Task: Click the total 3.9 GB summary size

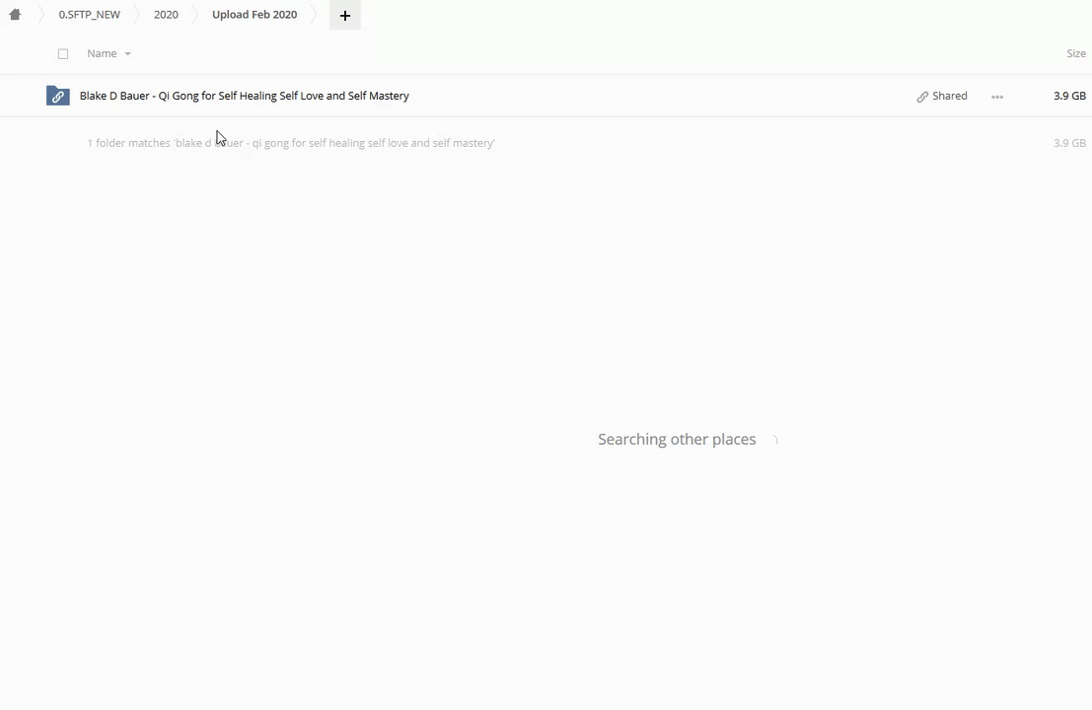Action: (x=1068, y=143)
